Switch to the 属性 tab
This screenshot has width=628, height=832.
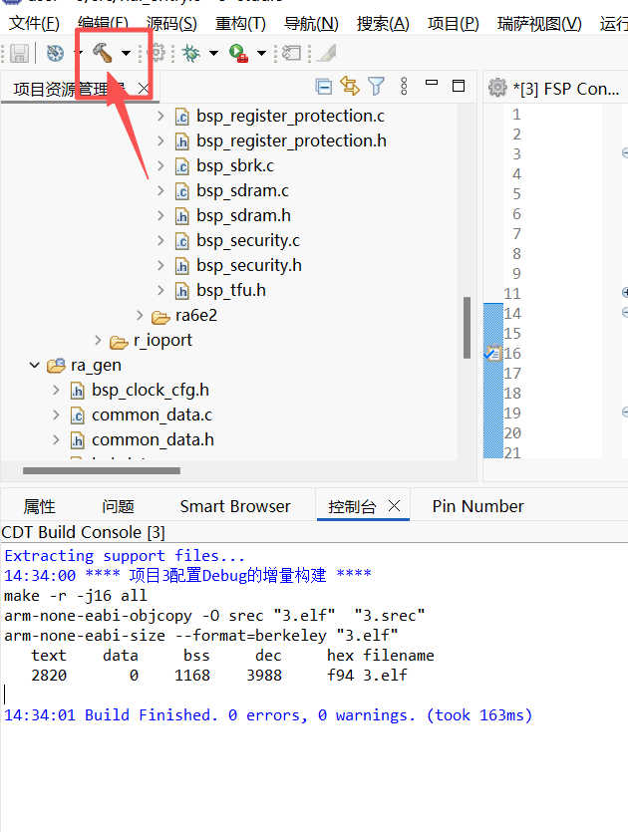(x=39, y=506)
